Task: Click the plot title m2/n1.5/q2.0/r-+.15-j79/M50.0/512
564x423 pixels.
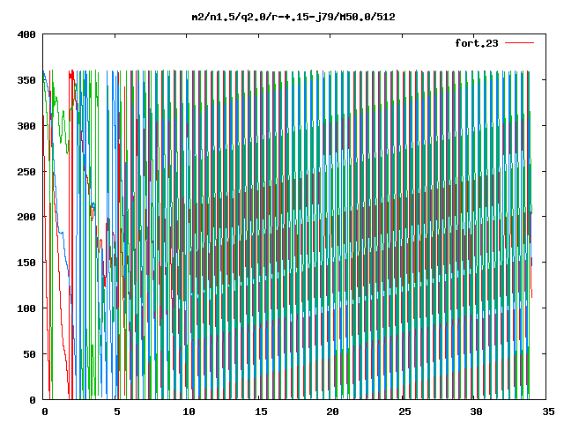Action: 293,17
